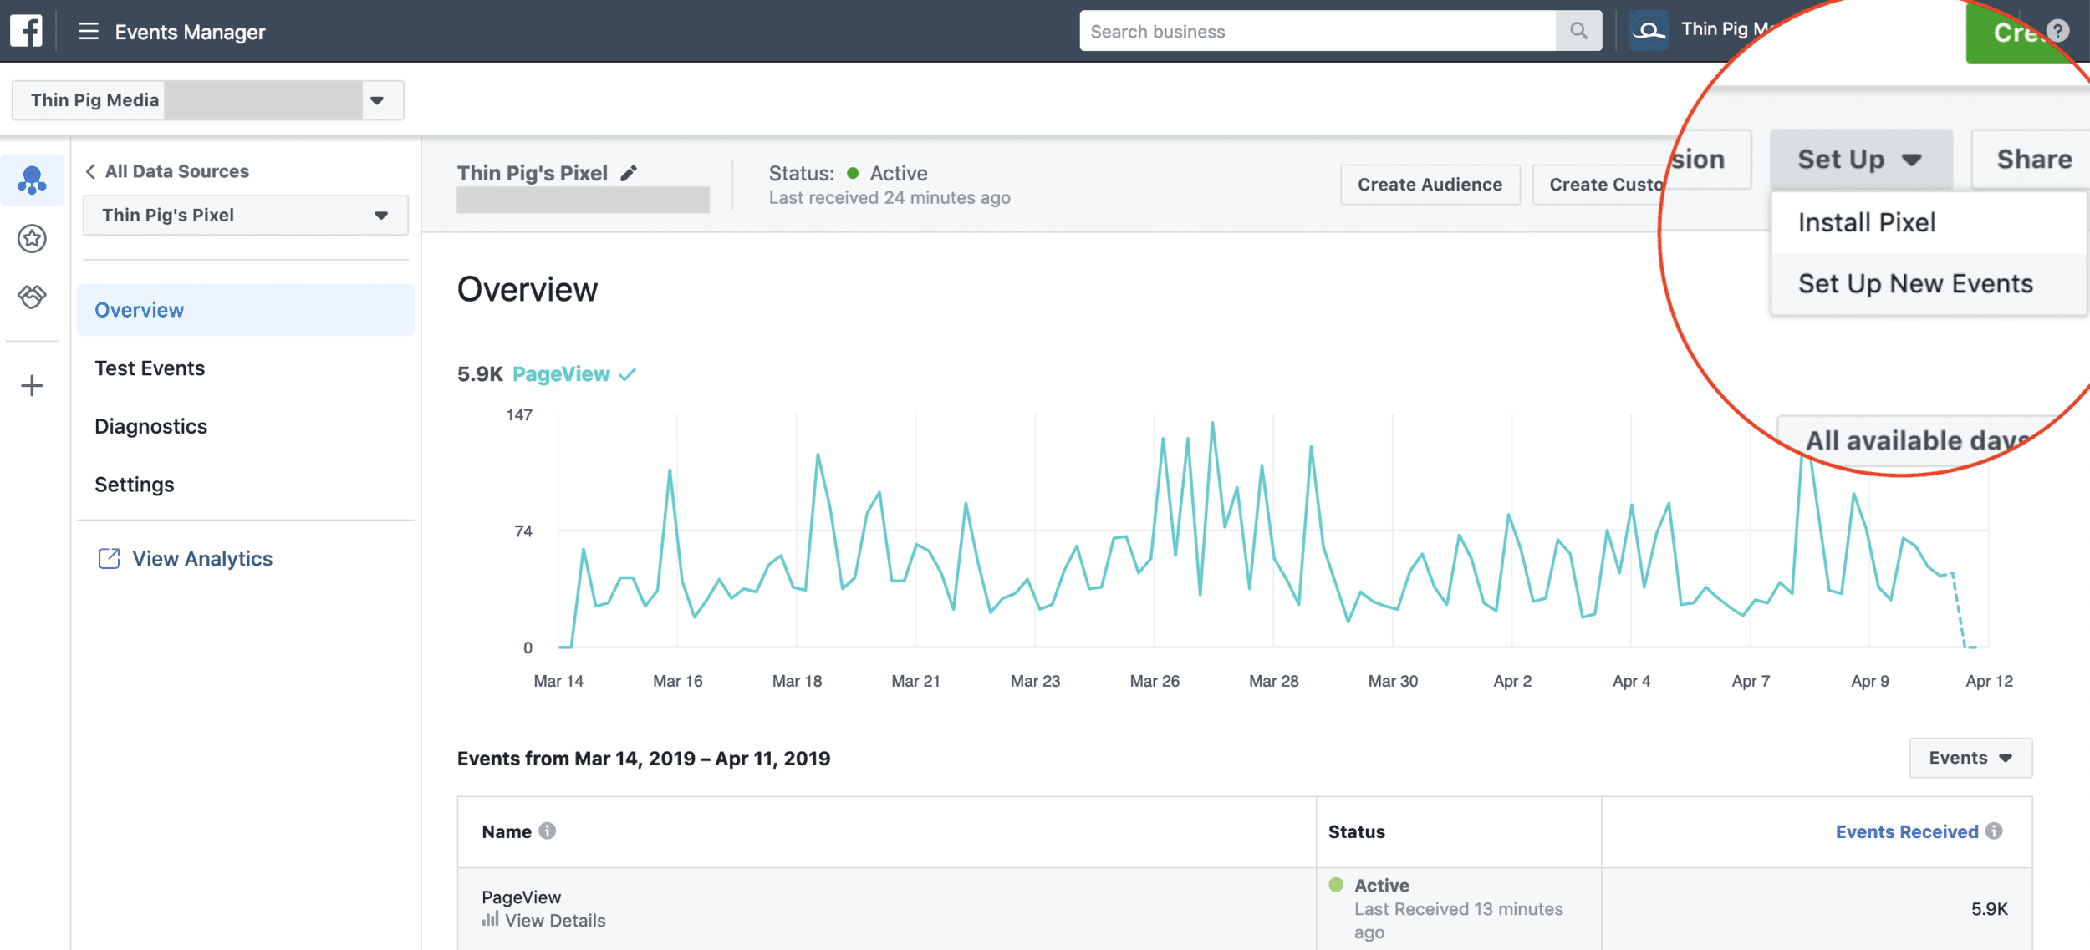Select Install Pixel from the Set Up menu
The image size is (2090, 950).
[1866, 222]
